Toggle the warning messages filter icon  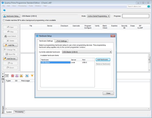(x=21, y=76)
